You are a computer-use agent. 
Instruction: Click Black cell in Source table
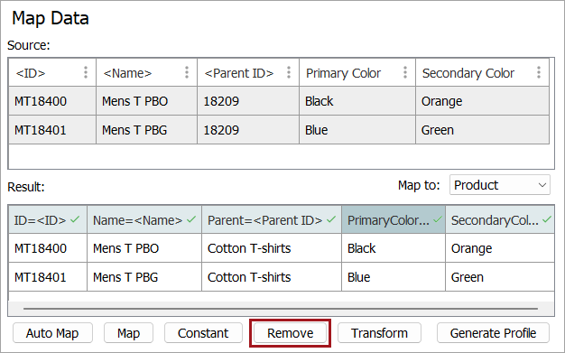(357, 101)
